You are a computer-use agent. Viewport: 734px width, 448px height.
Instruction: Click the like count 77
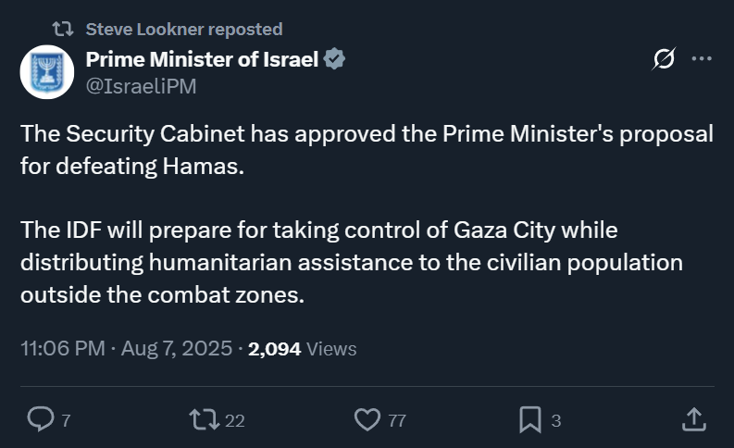(397, 420)
